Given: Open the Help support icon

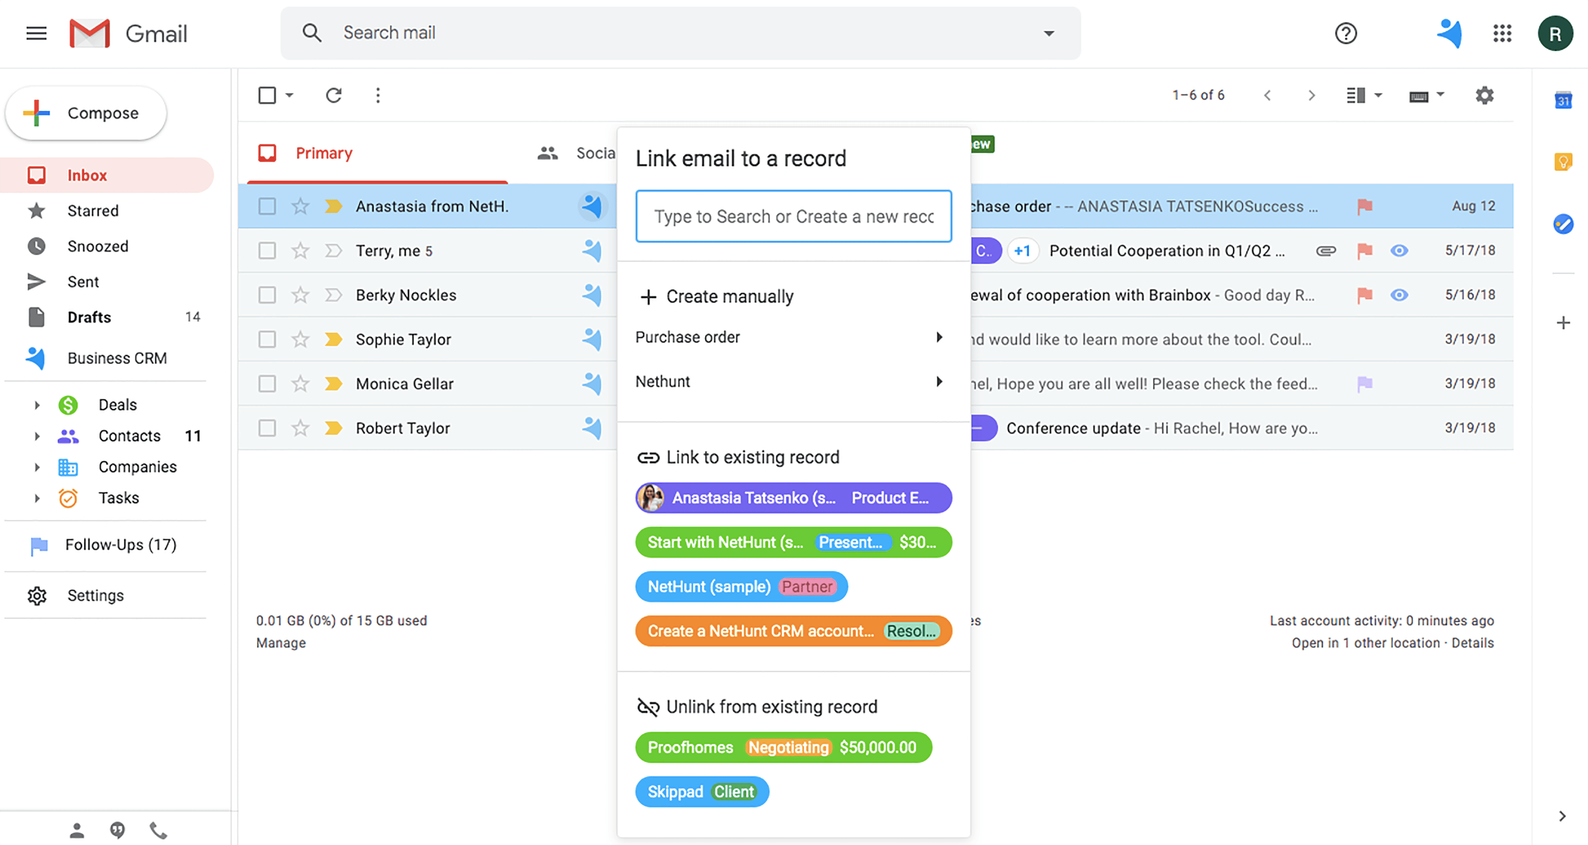Looking at the screenshot, I should coord(1346,33).
